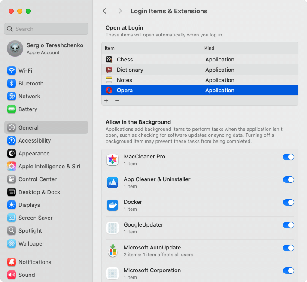
Task: Click the Item column header
Action: tap(109, 48)
